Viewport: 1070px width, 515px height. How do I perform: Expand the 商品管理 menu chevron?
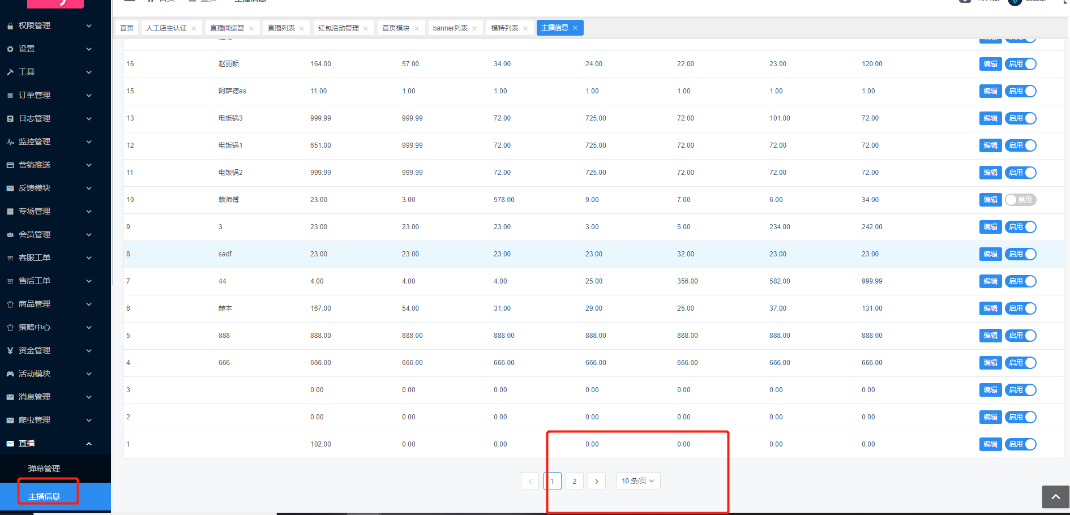pos(89,304)
